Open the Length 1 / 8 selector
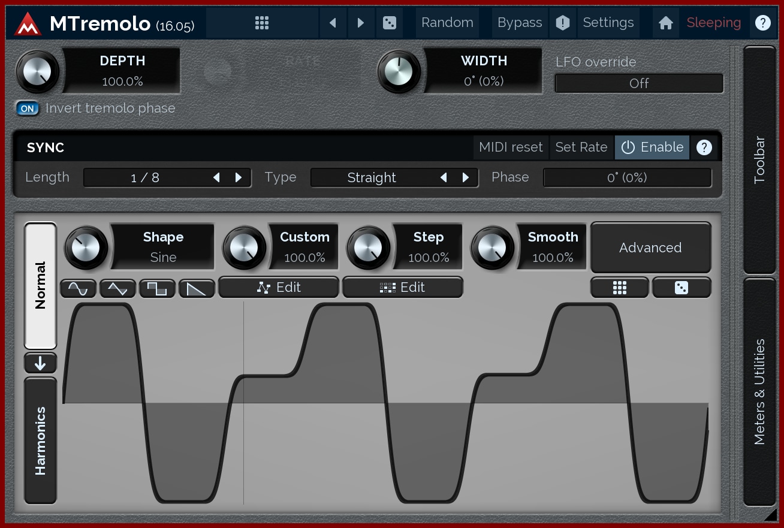 (x=167, y=177)
